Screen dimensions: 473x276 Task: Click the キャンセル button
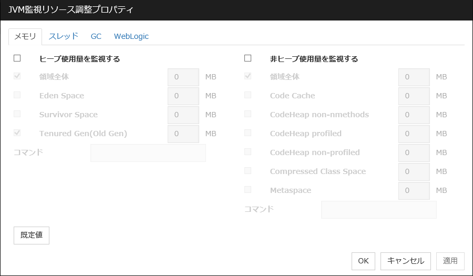pos(406,261)
